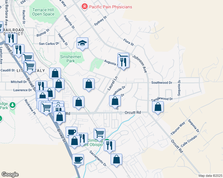Click the coffee cup marker beside Broad St bottom
This screenshot has width=223, height=178.
78,160
